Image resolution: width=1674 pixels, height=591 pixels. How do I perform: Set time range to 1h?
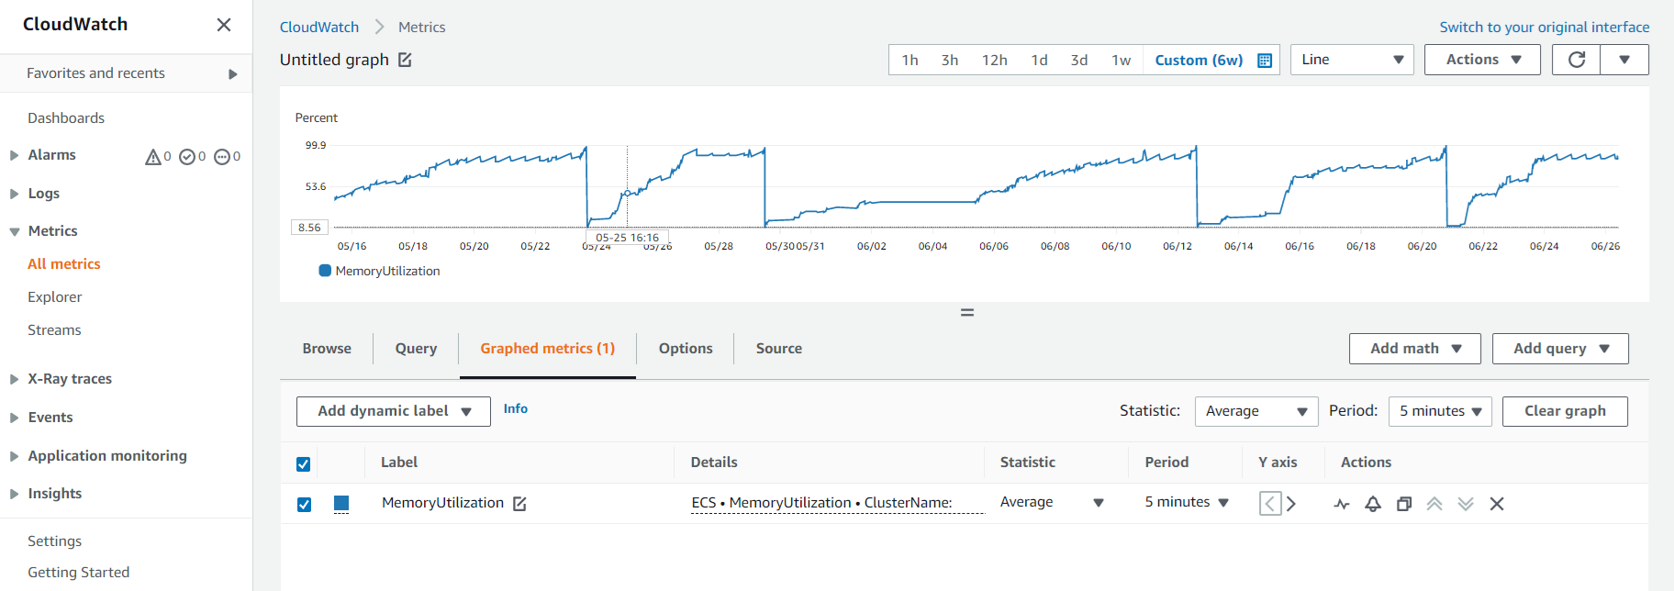point(910,60)
